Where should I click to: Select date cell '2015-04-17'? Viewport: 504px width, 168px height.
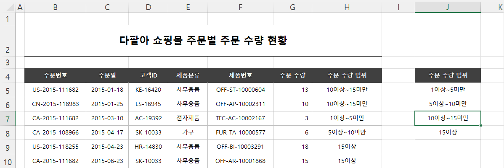107,132
